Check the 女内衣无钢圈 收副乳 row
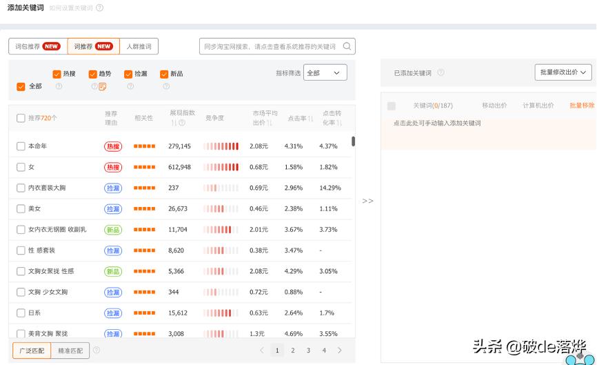The height and width of the screenshot is (365, 597). (21, 229)
